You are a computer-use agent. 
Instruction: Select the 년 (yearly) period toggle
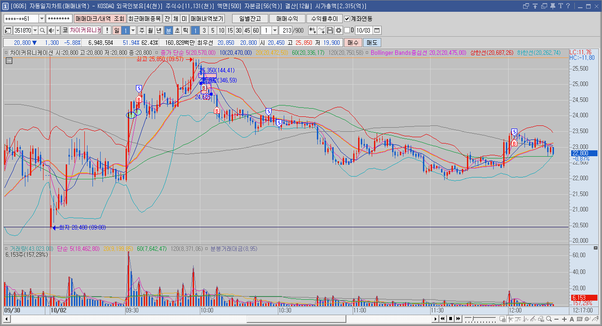point(159,30)
